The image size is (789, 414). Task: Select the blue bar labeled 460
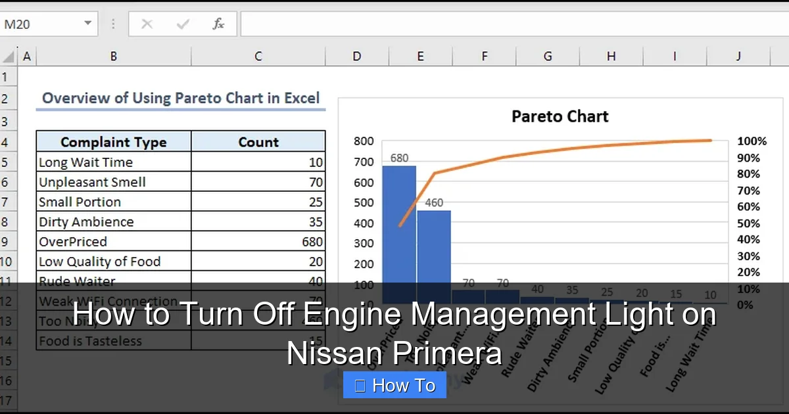click(434, 257)
